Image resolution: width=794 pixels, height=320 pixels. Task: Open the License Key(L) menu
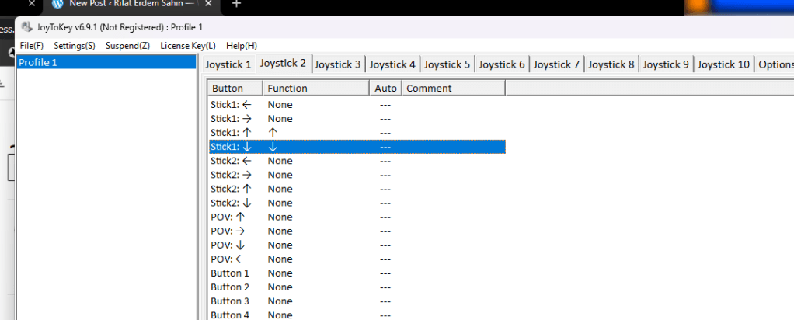point(188,46)
